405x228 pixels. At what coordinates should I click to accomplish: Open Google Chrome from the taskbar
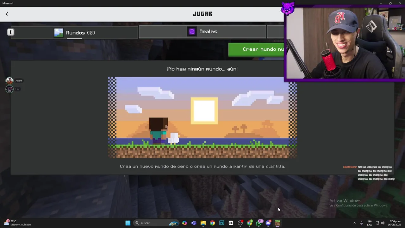212,223
